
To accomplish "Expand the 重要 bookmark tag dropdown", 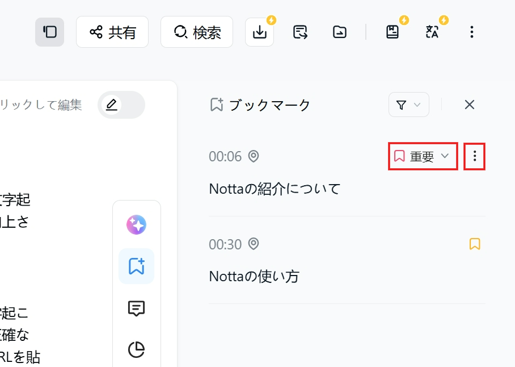I will 423,156.
